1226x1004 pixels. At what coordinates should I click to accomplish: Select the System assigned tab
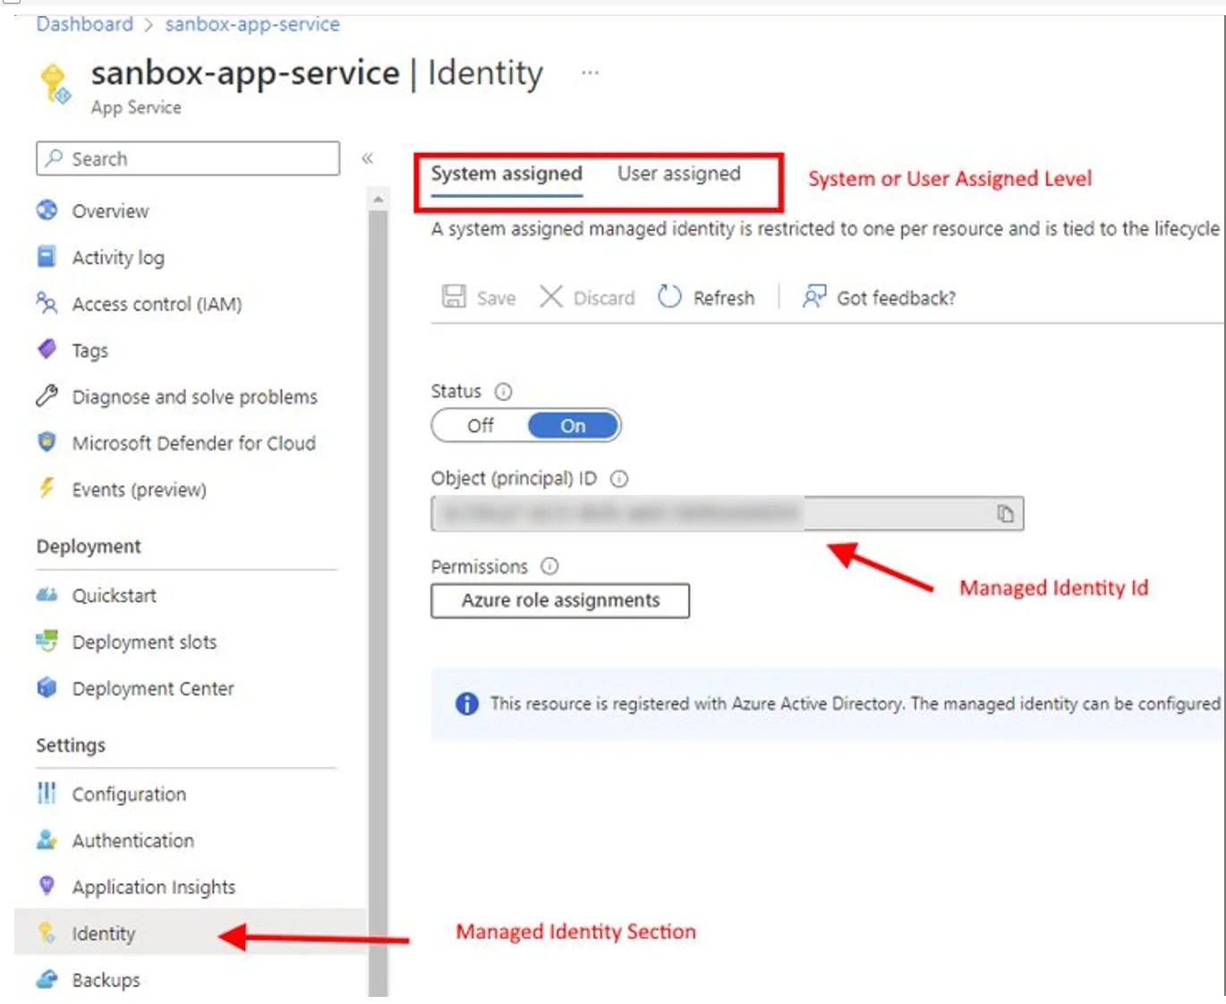pyautogui.click(x=507, y=174)
